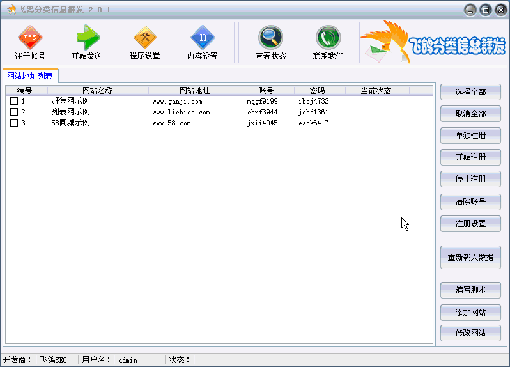Click the account mqgf9199
Image resolution: width=510 pixels, height=367 pixels.
pyautogui.click(x=262, y=102)
